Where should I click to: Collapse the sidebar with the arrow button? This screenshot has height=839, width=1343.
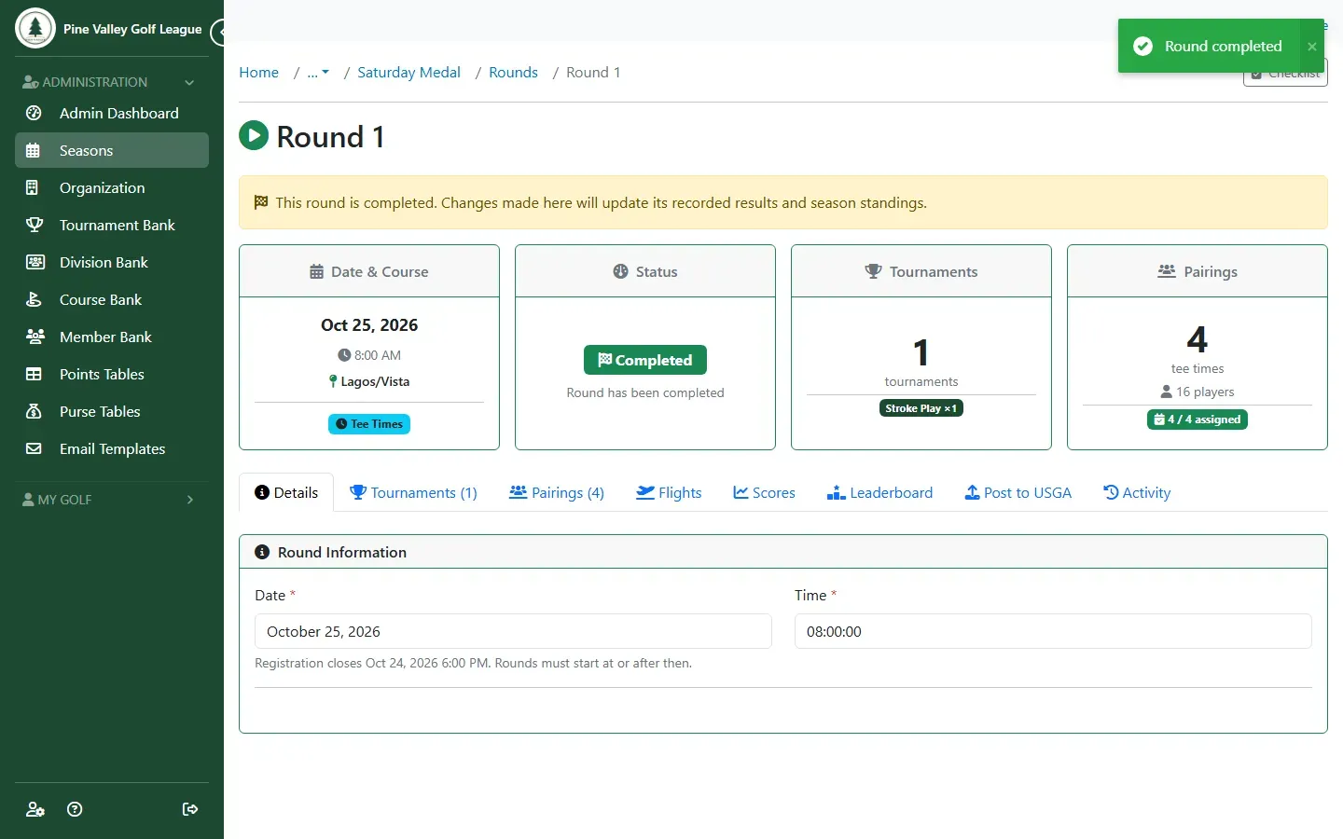(218, 33)
